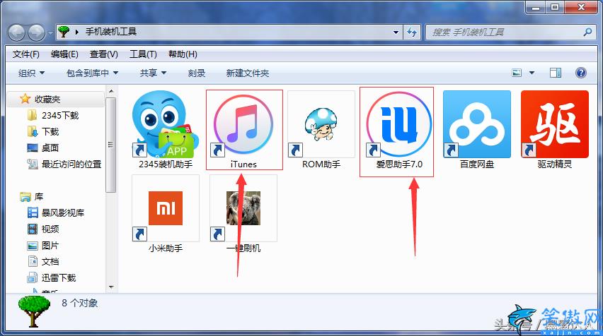Click the change view icon
This screenshot has width=603, height=336.
coord(517,73)
